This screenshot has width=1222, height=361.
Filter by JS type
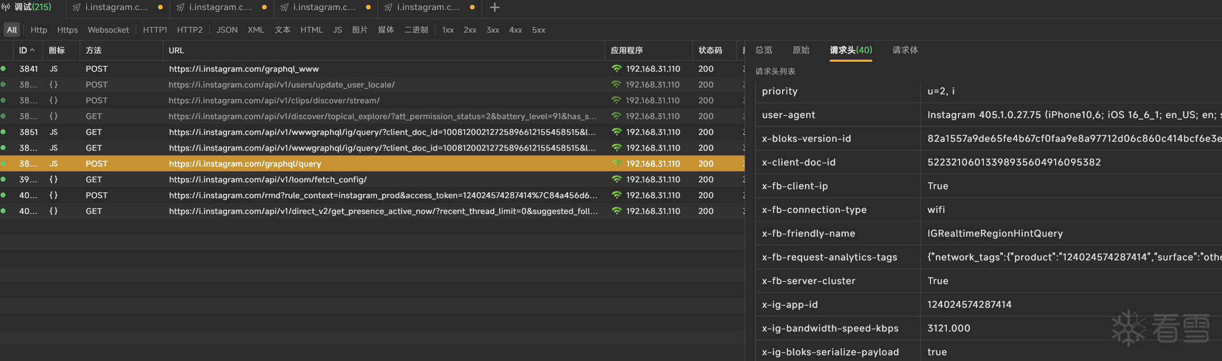tap(337, 30)
